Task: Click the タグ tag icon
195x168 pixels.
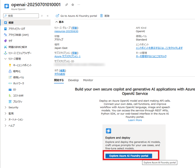Action: point(5,41)
